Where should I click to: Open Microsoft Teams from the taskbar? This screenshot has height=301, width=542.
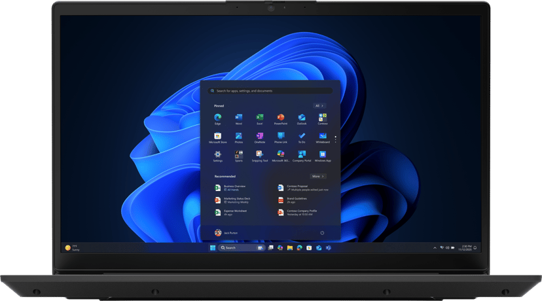(x=329, y=248)
